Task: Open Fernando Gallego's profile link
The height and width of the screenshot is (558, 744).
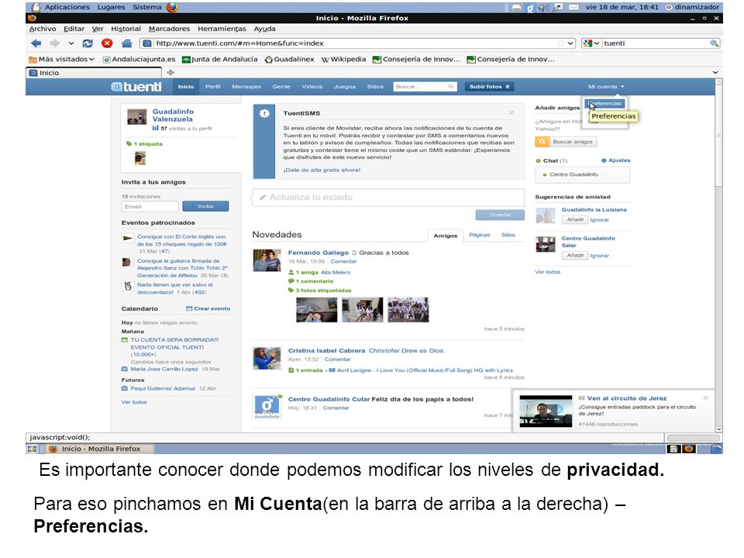Action: (x=318, y=253)
